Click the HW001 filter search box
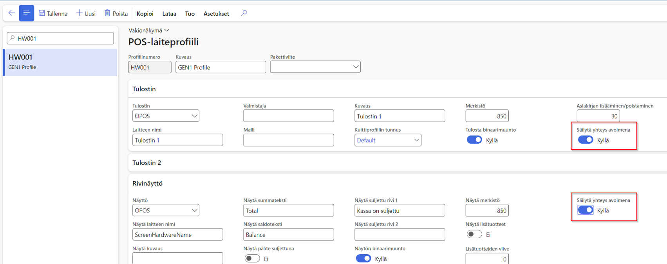The height and width of the screenshot is (264, 667). point(60,38)
